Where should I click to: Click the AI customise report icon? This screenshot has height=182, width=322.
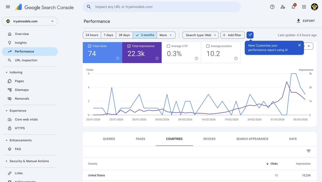tap(250, 35)
